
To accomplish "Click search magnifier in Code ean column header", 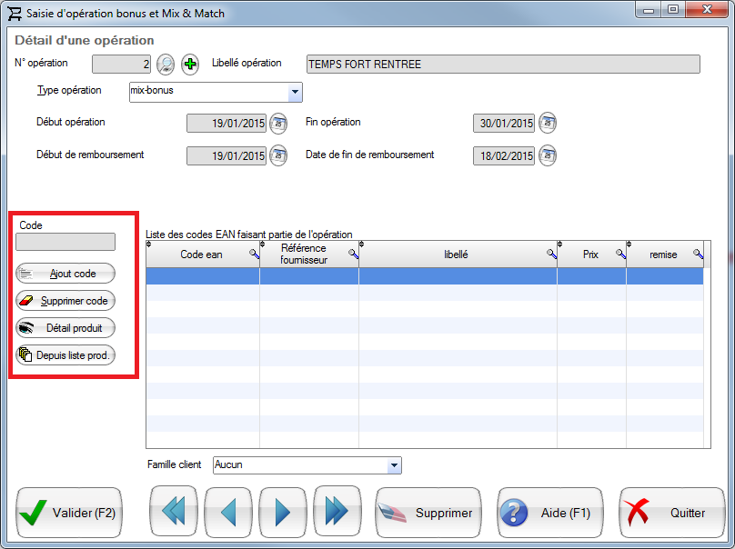I will tap(254, 254).
